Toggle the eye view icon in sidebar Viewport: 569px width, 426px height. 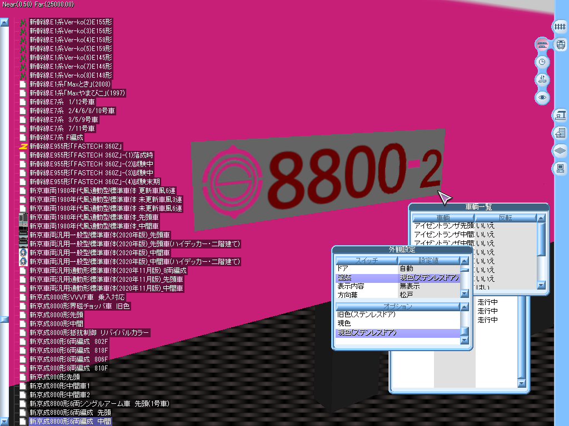[542, 98]
